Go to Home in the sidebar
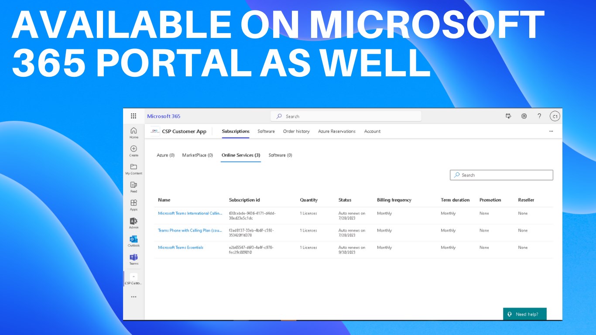This screenshot has width=596, height=335. point(134,133)
